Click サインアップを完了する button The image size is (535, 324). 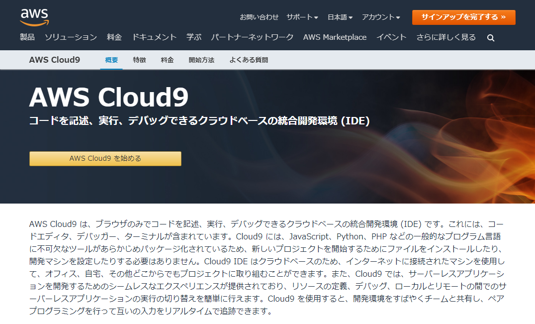click(463, 17)
